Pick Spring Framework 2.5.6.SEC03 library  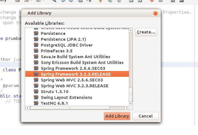coord(77,68)
